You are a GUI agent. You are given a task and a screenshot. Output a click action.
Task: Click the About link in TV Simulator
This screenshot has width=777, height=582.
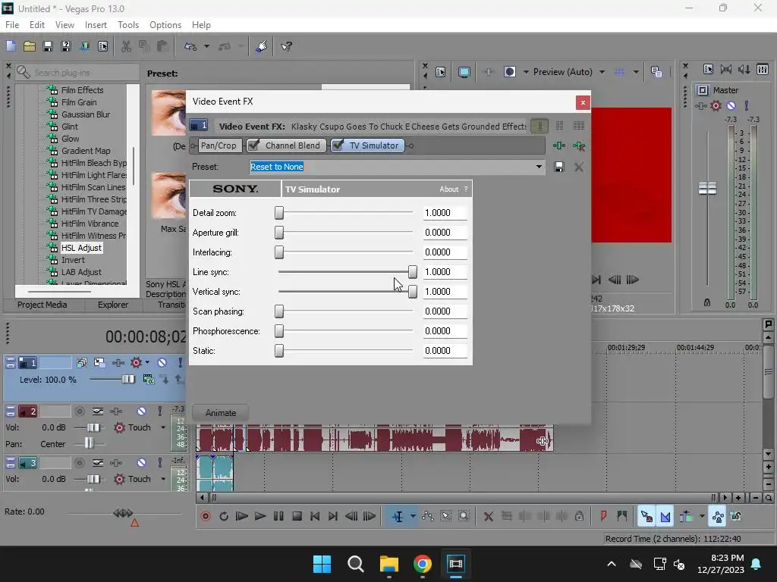[x=449, y=189]
